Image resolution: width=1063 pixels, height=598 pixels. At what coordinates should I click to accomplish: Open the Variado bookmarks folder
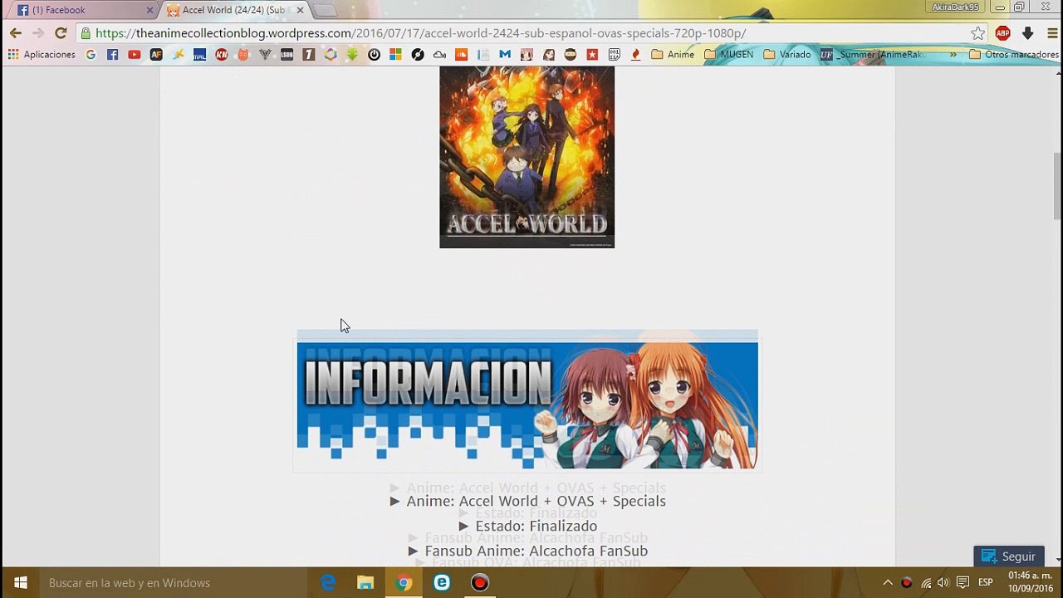tap(787, 55)
